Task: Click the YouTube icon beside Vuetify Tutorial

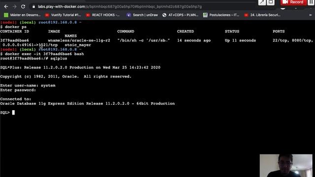Action: tap(47, 15)
